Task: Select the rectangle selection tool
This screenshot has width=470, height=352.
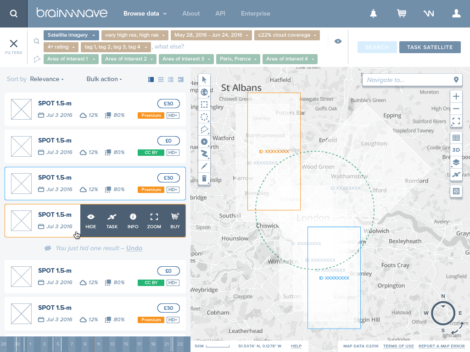Action: [x=204, y=104]
